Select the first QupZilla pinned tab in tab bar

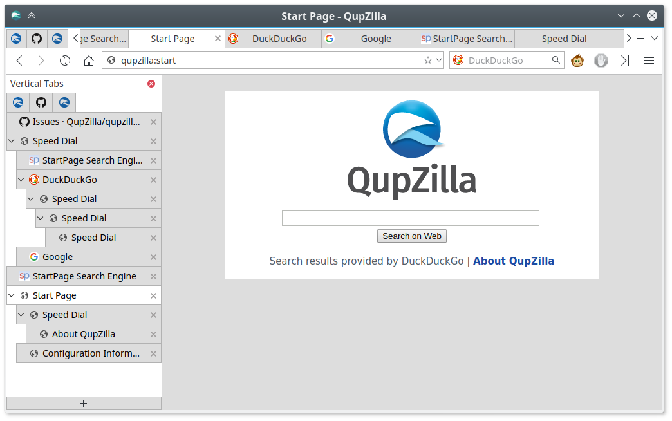pos(16,39)
